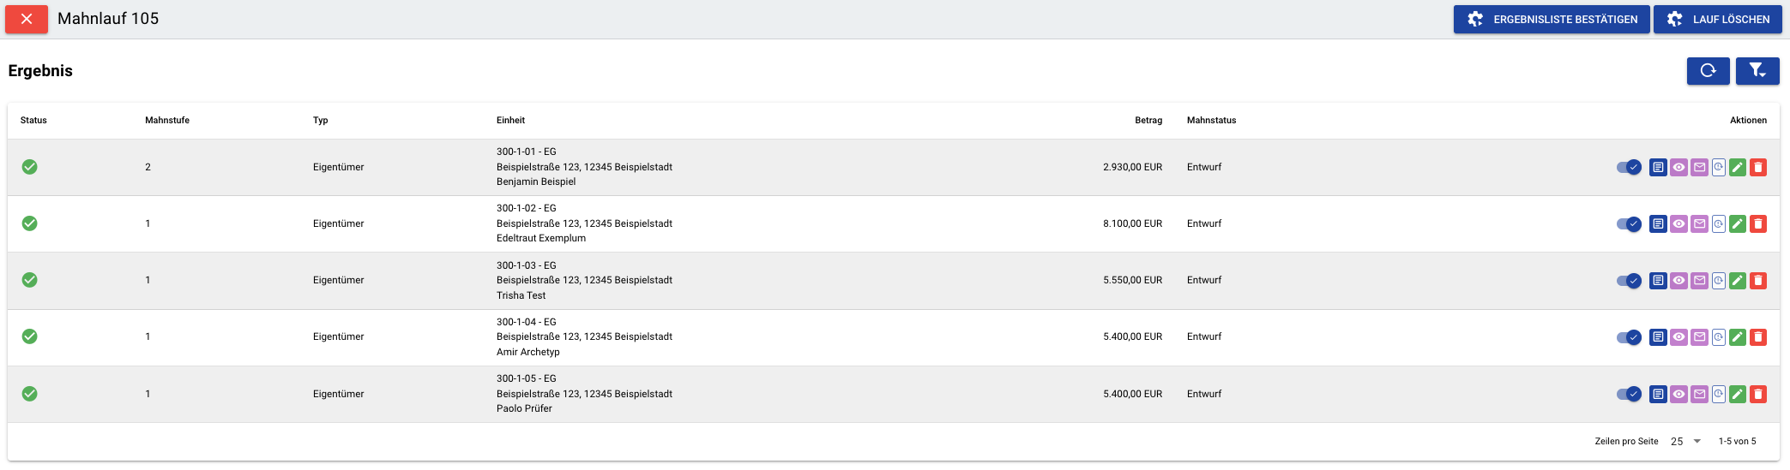Open the filter options button
The height and width of the screenshot is (470, 1790).
[x=1757, y=71]
